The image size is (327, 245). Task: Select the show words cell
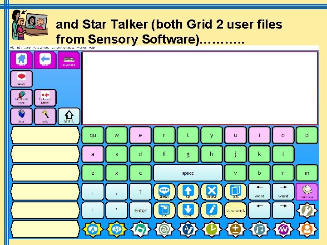tap(235, 211)
